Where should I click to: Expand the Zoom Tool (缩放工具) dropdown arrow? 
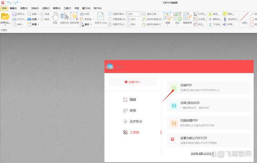(x=158, y=14)
